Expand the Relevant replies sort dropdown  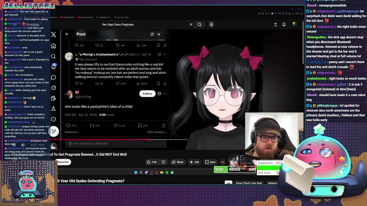[72, 132]
